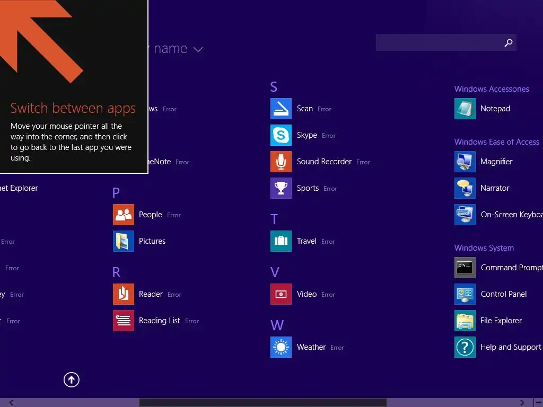Image resolution: width=543 pixels, height=407 pixels.
Task: Click the Windows System group heading
Action: tap(484, 248)
